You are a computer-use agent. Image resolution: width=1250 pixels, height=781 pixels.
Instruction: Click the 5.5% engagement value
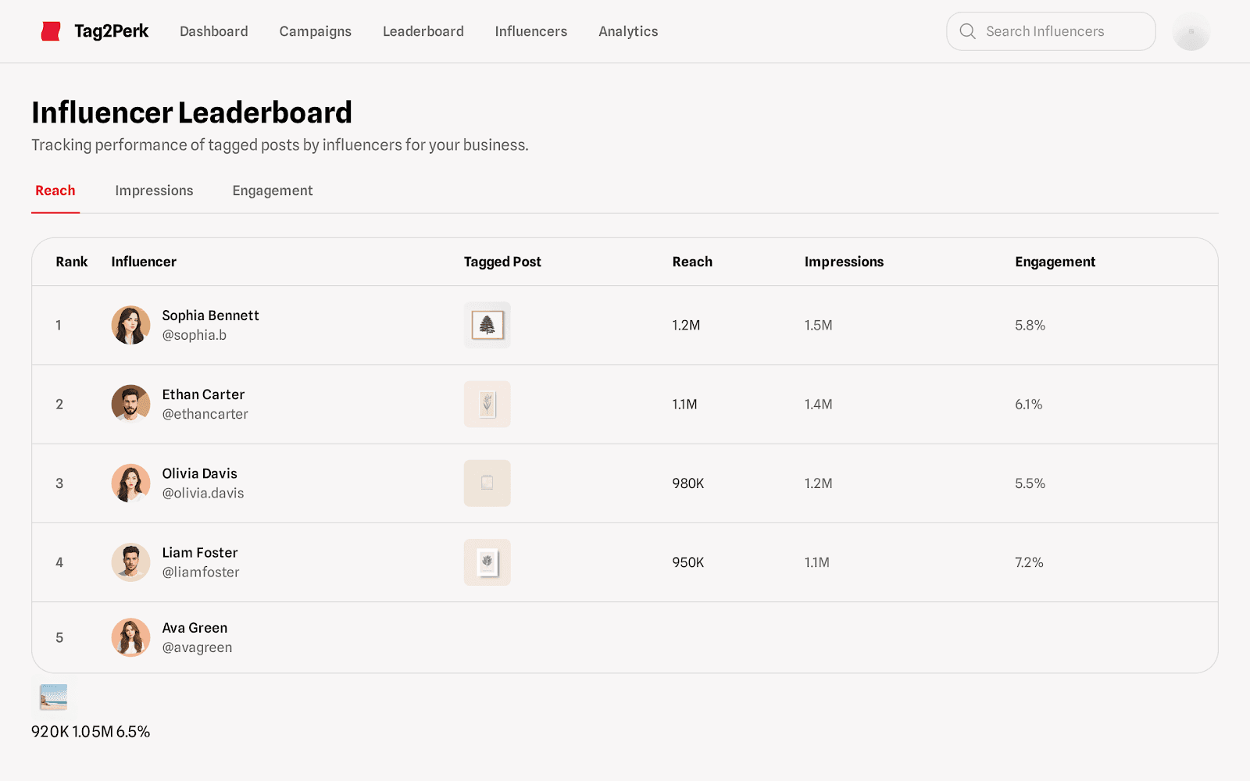[x=1030, y=483]
